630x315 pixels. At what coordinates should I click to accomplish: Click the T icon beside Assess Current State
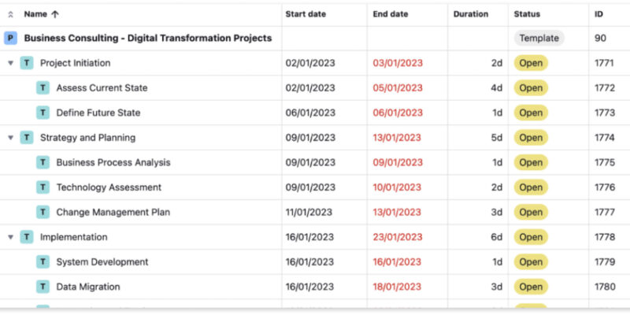coord(43,88)
